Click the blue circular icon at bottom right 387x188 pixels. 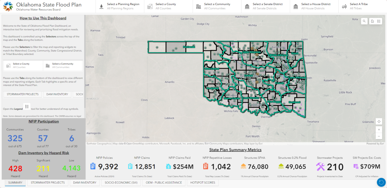coord(381,182)
